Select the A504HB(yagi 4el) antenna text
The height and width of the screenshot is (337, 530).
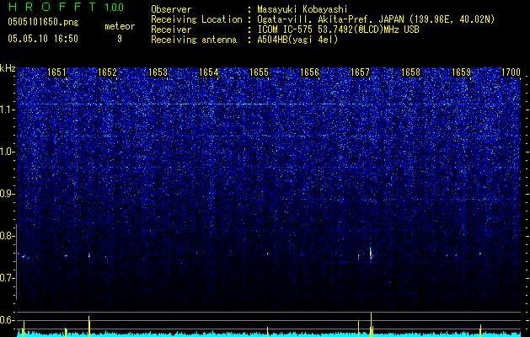pyautogui.click(x=297, y=40)
